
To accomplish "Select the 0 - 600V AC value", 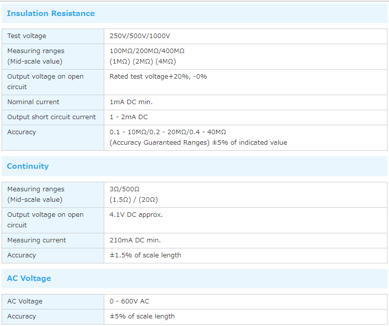I will click(129, 301).
